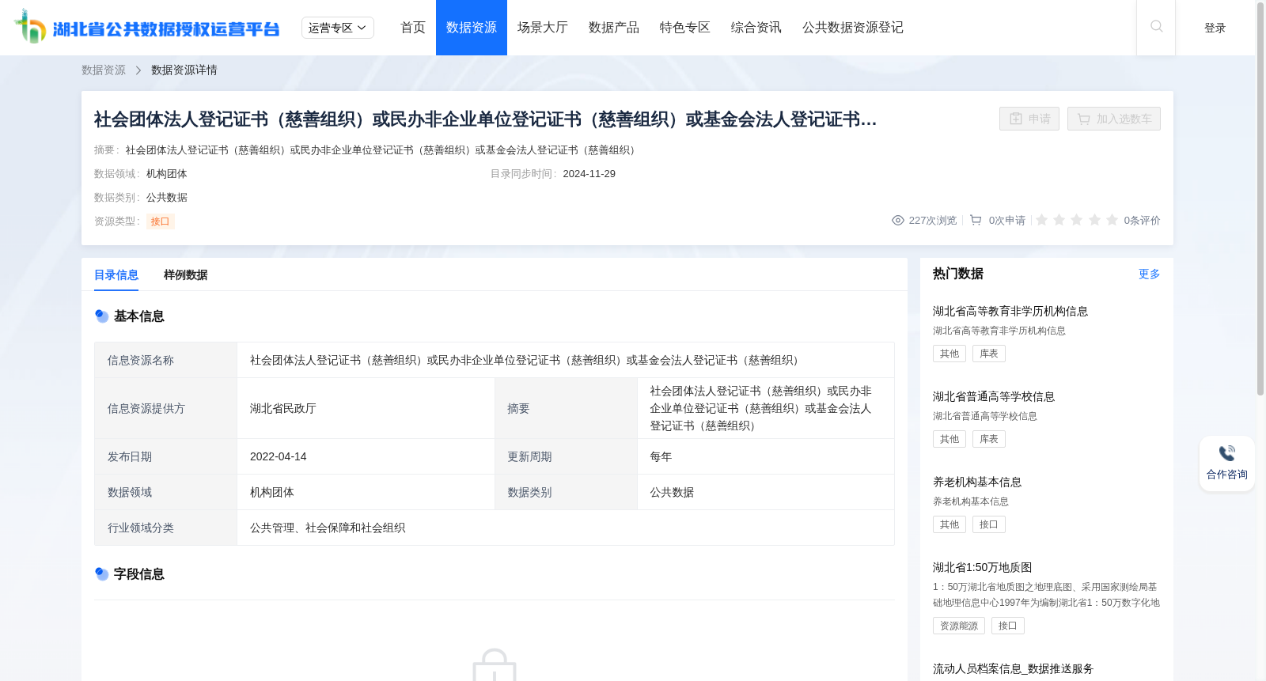This screenshot has height=681, width=1266.
Task: Click the fifth rating star
Action: click(1112, 220)
